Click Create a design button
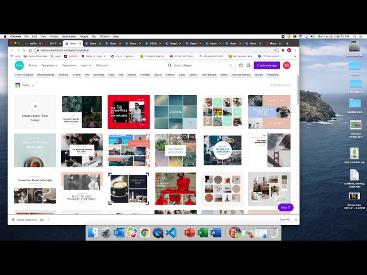The height and width of the screenshot is (275, 367). 267,65
